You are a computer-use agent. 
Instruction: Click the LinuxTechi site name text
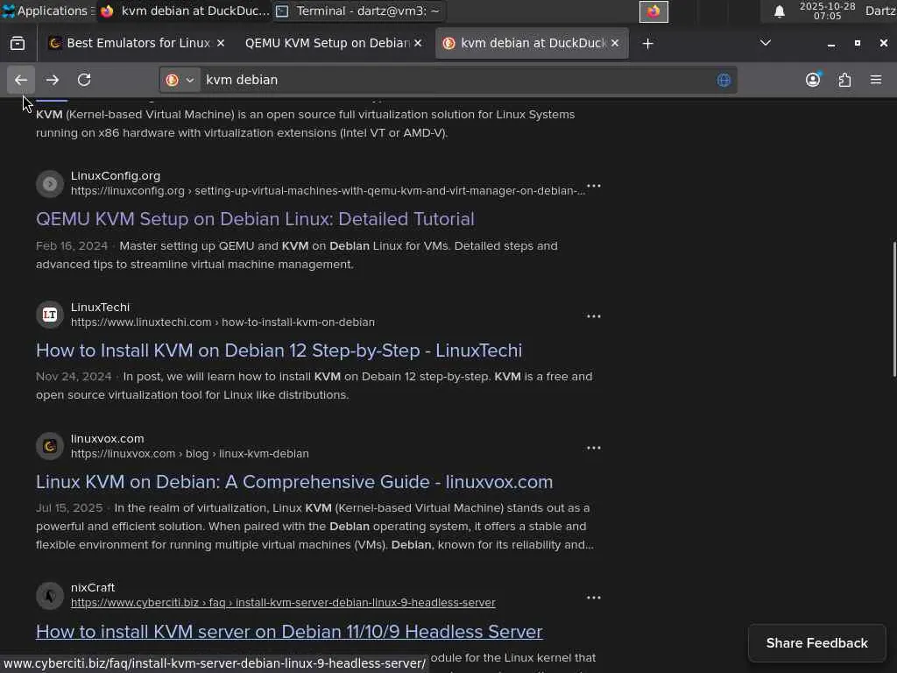coord(100,308)
